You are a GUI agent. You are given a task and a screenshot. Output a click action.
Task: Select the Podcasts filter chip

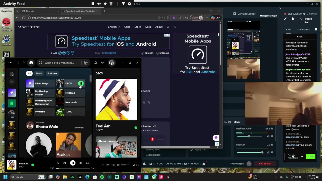(x=52, y=73)
